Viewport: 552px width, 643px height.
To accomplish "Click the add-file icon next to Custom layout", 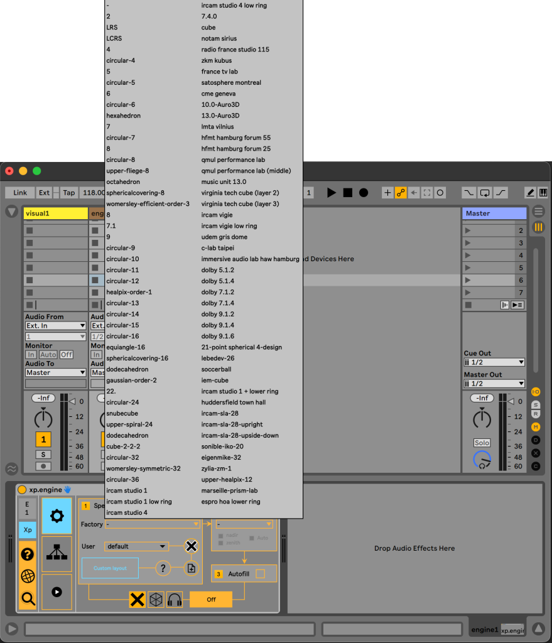I will (192, 568).
